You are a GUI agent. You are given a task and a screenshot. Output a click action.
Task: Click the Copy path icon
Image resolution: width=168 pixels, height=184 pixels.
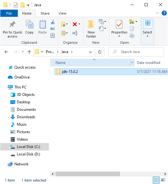[x=53, y=29]
